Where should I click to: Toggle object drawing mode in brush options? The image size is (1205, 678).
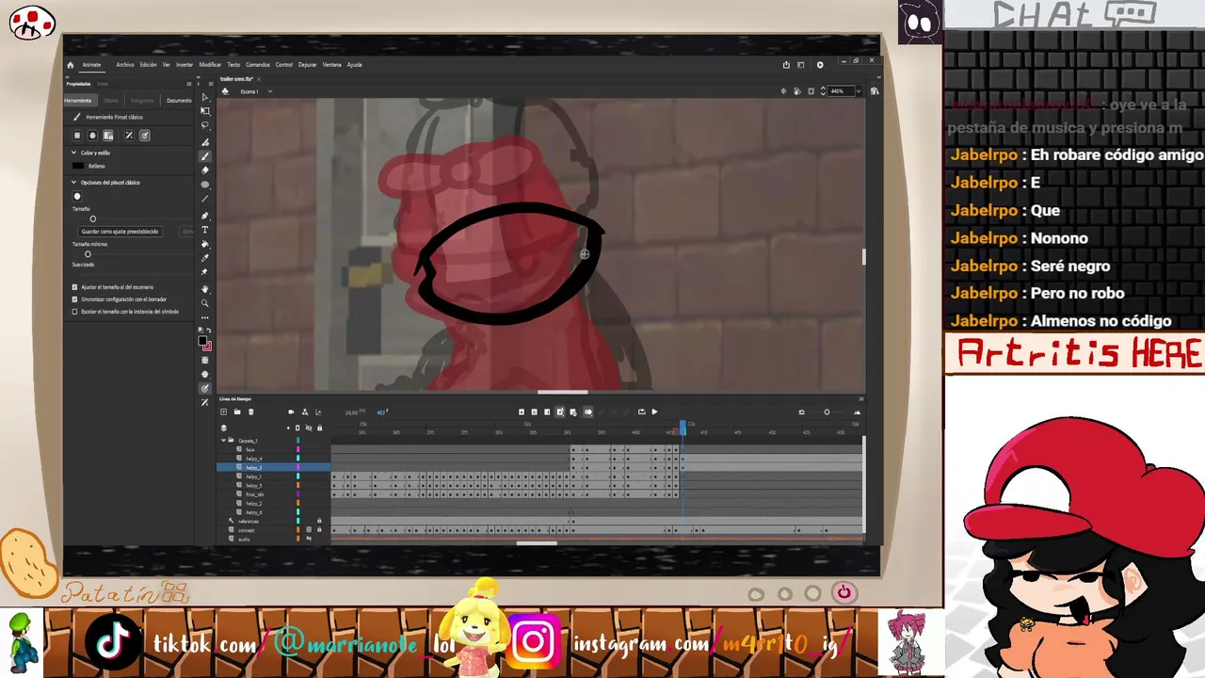(x=78, y=136)
